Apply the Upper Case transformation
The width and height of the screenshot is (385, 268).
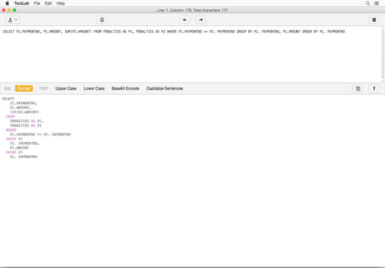click(x=66, y=88)
